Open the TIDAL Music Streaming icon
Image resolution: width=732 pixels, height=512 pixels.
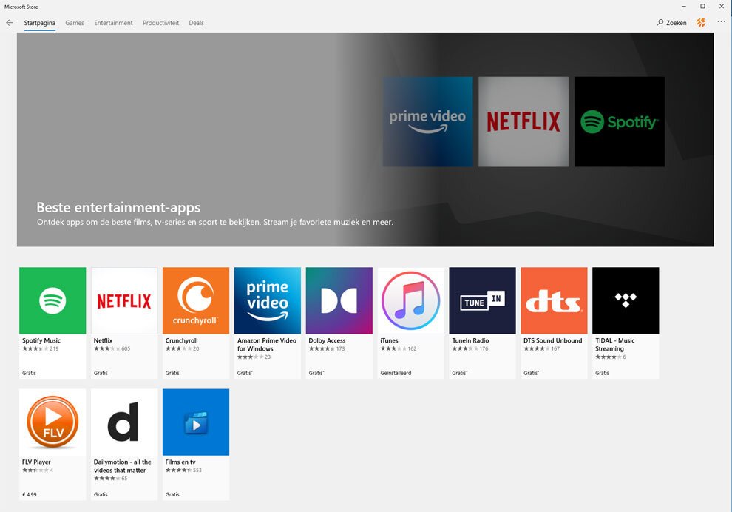[626, 300]
